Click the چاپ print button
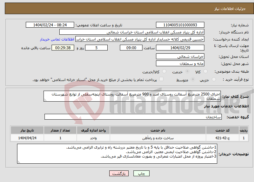 click(142, 173)
